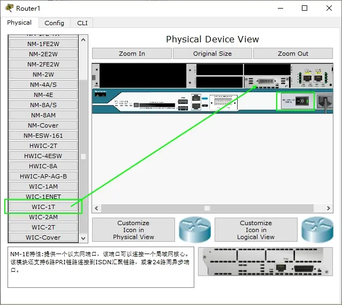
Task: Click the empty top-left WIC slot
Action: (219, 70)
